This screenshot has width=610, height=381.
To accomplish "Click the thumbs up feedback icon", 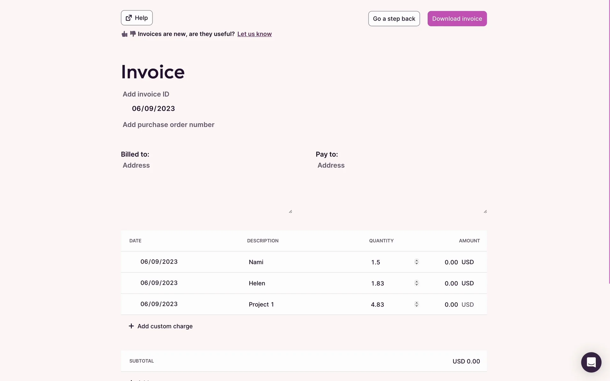I will point(124,34).
